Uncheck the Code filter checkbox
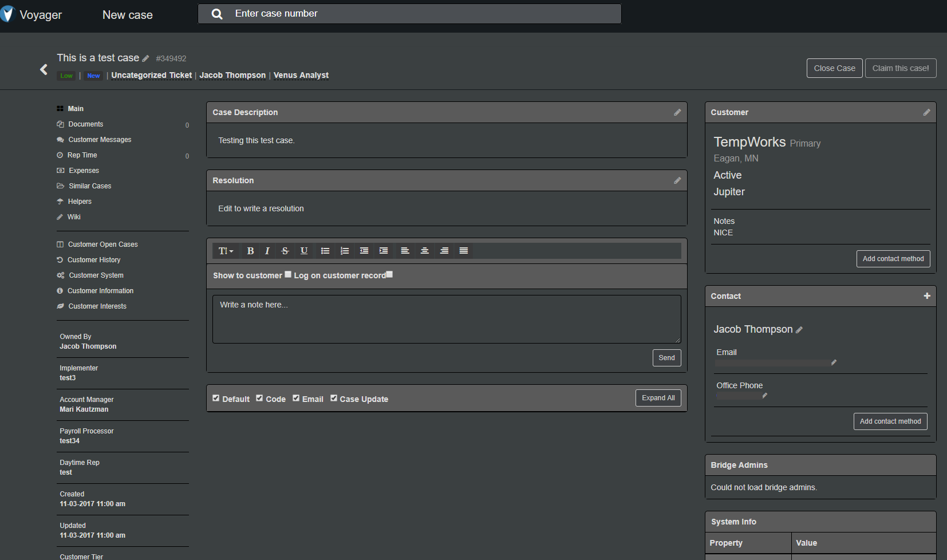The image size is (947, 560). [x=259, y=398]
